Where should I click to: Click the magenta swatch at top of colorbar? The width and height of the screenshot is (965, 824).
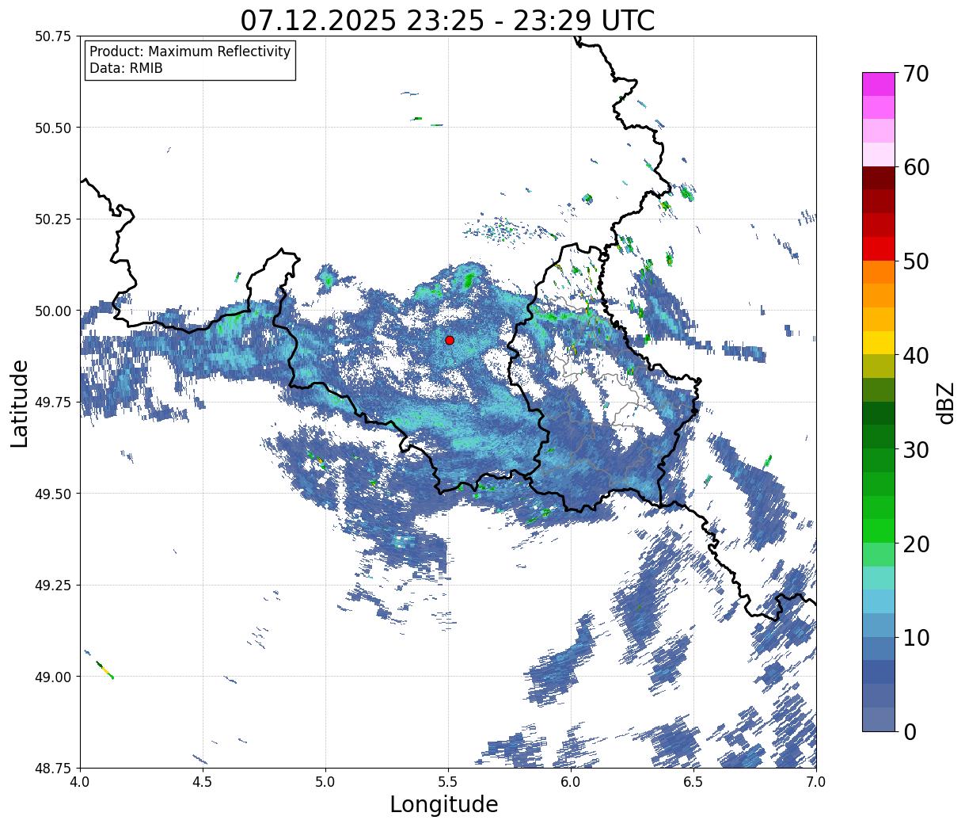click(879, 84)
